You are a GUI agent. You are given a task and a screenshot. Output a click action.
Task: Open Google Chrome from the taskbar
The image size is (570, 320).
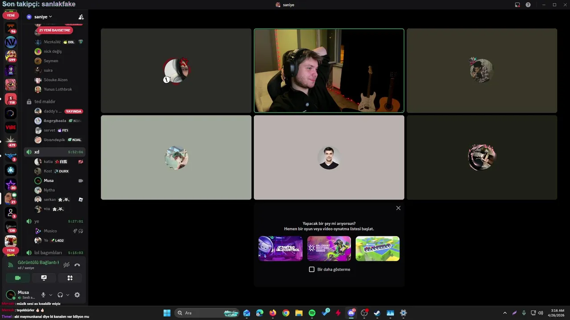coord(286,313)
